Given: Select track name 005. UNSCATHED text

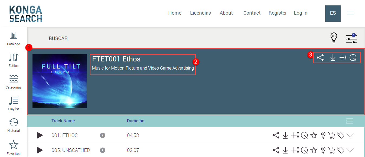Looking at the screenshot, I should (71, 150).
